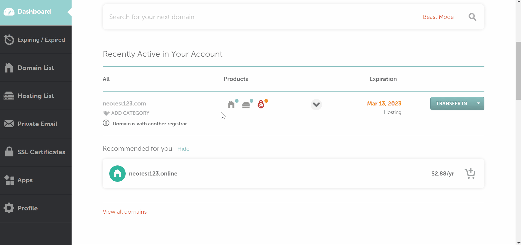Viewport: 521px width, 245px height.
Task: Click the Private Email envelope icon
Action: tap(9, 124)
